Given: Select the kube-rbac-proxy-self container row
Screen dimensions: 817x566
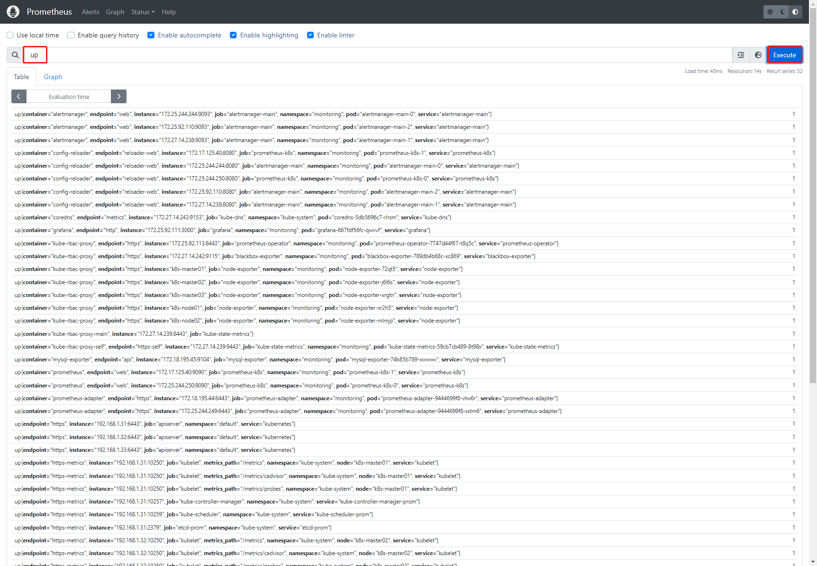Looking at the screenshot, I should (x=405, y=347).
